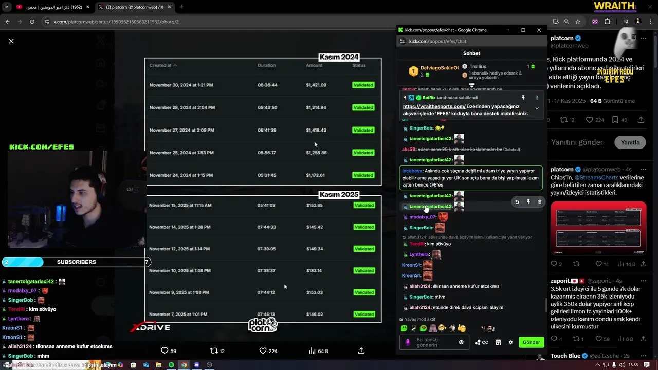The width and height of the screenshot is (658, 370).
Task: Close the YouTube tab
Action: [x=87, y=7]
